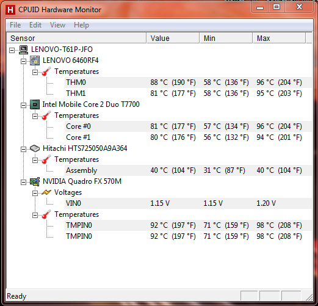Select the Intel Mobile Core 2 Duo T7700 label

(x=91, y=104)
